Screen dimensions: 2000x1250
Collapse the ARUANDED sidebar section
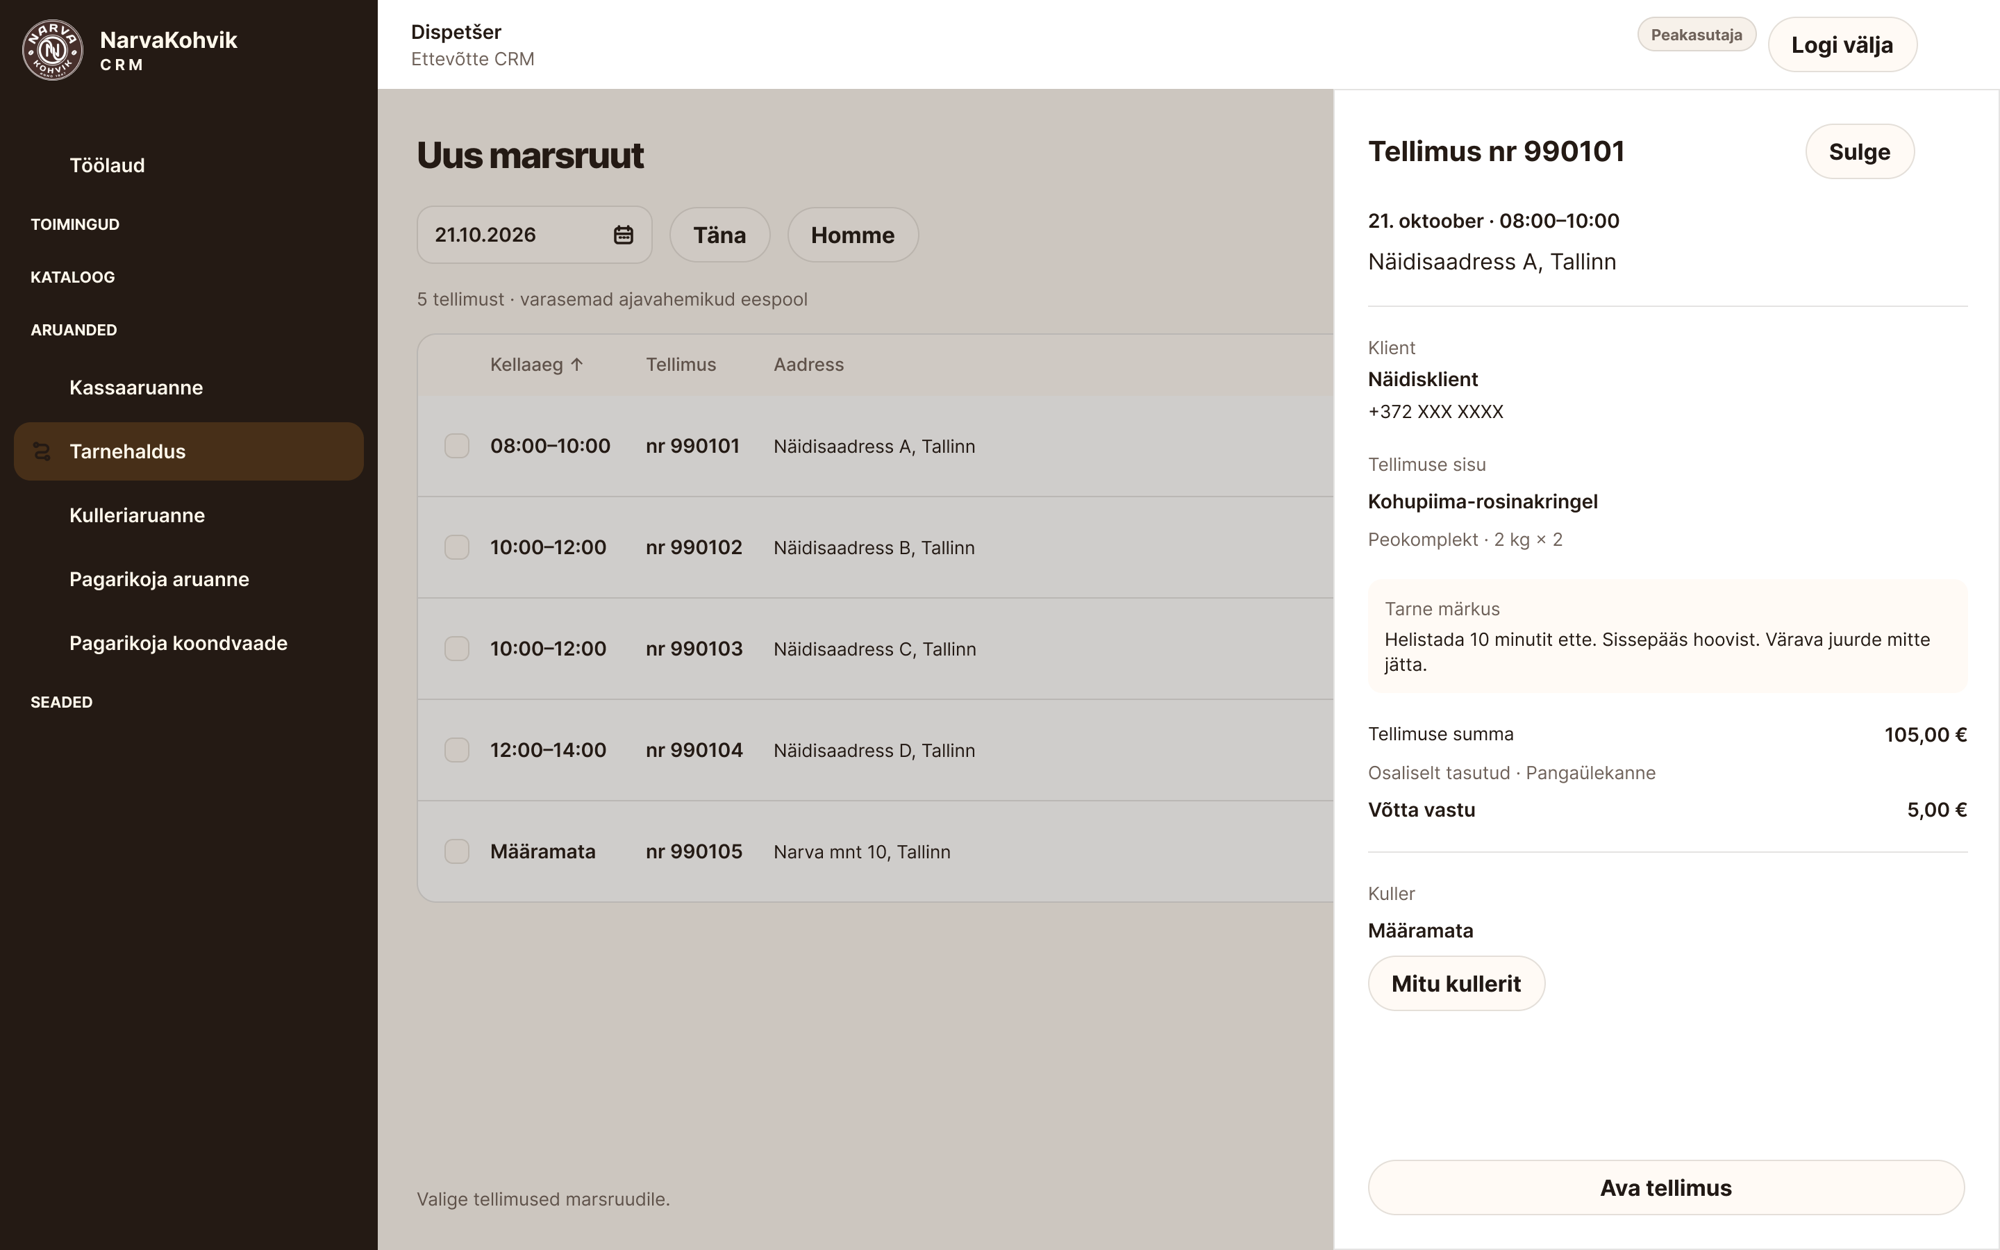coord(74,330)
